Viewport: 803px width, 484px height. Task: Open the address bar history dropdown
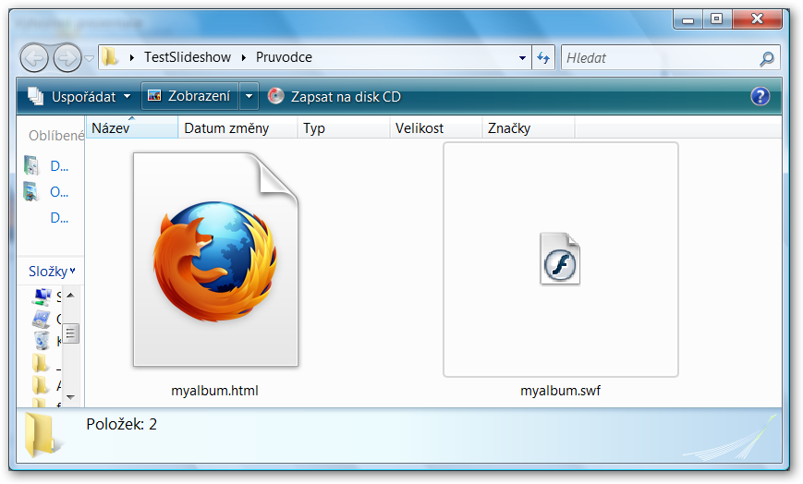[x=522, y=58]
